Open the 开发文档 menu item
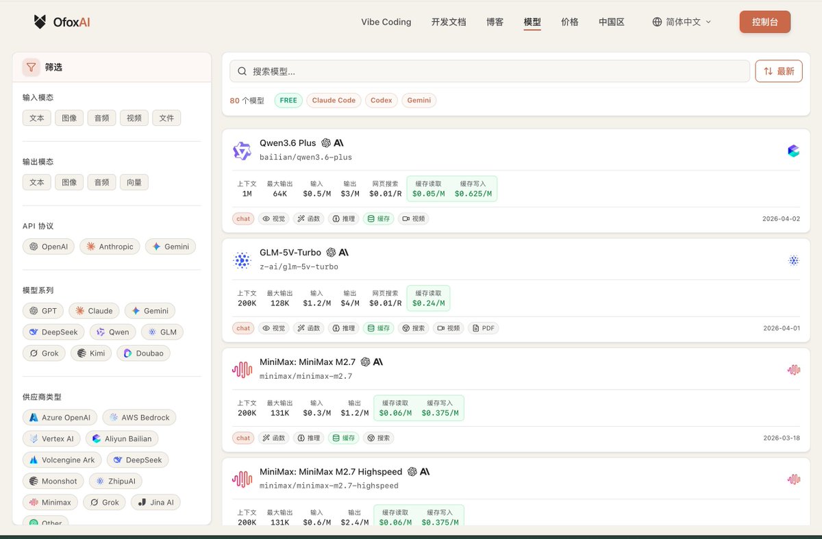 (x=449, y=21)
